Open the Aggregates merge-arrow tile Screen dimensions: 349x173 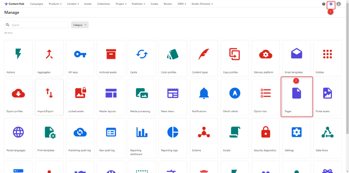pos(49,58)
